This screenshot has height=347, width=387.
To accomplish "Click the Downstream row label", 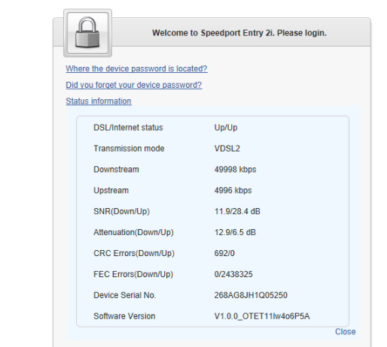I will (116, 170).
